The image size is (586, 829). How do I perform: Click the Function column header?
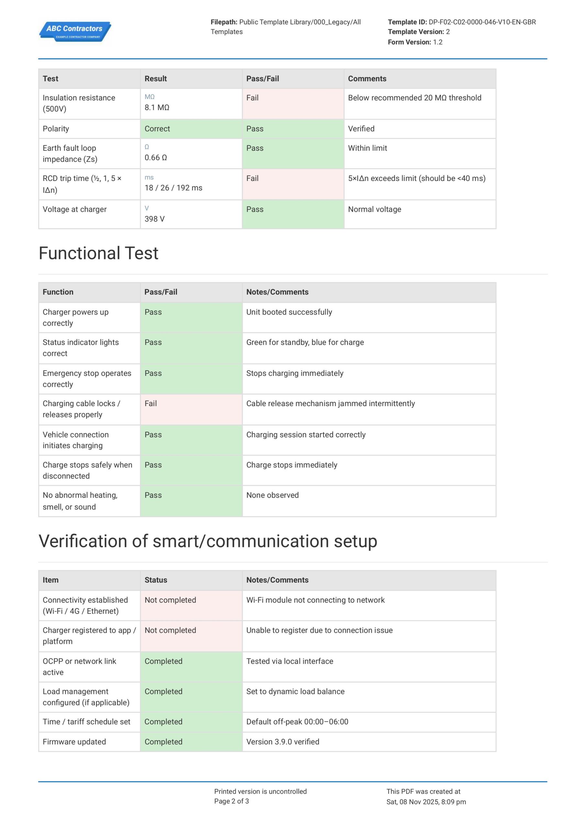(58, 292)
